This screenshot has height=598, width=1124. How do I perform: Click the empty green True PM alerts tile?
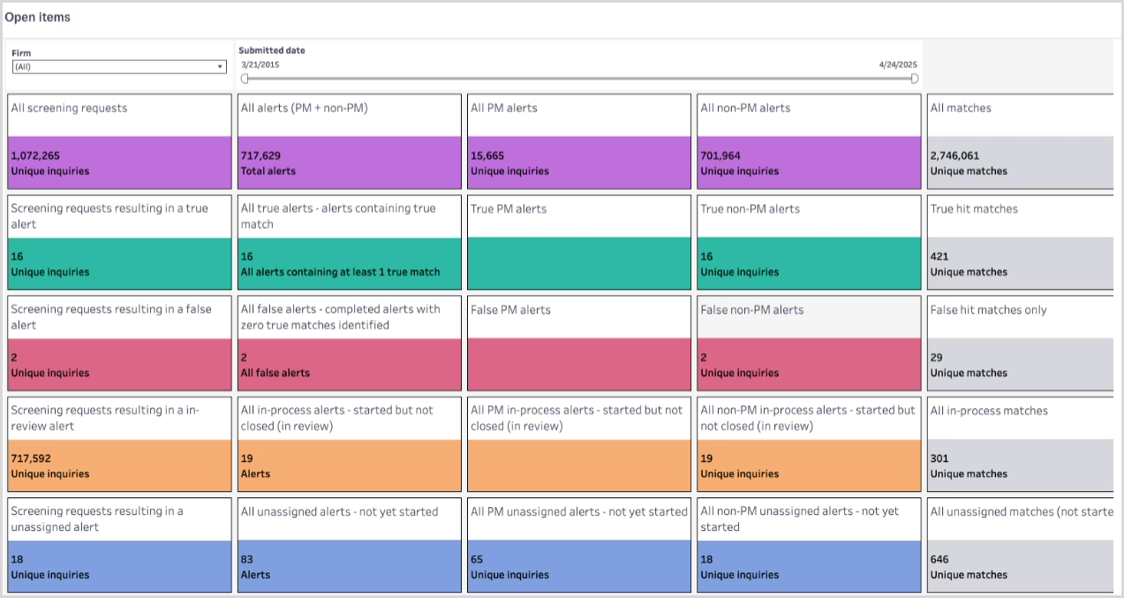click(x=578, y=263)
